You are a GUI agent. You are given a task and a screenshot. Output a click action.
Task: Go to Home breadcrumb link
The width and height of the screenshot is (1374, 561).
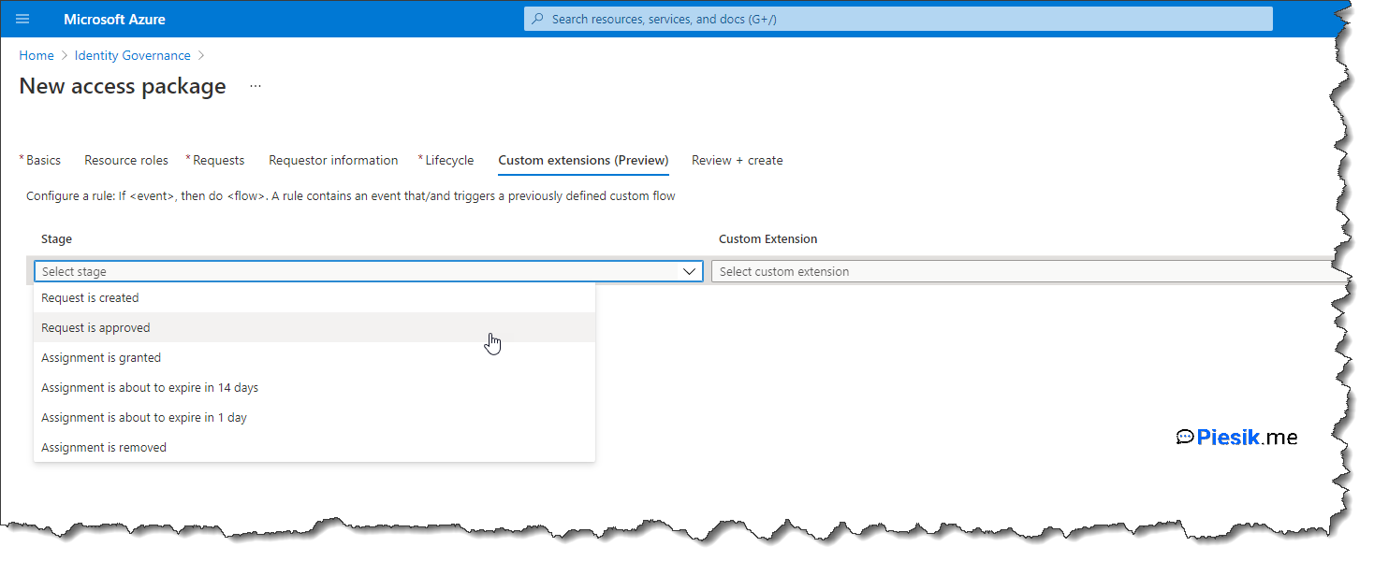tap(37, 55)
